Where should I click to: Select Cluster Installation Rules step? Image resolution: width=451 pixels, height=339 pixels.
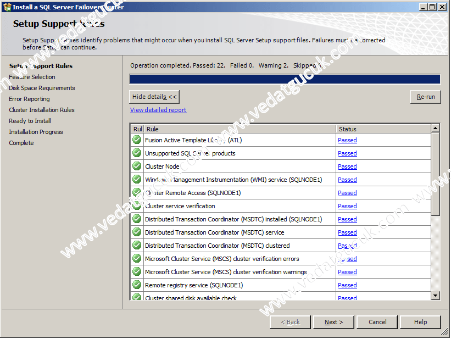pyautogui.click(x=42, y=110)
